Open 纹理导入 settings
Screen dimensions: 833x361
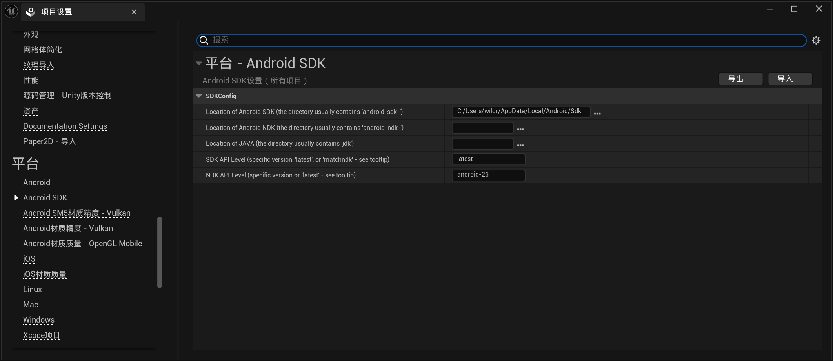pos(39,65)
